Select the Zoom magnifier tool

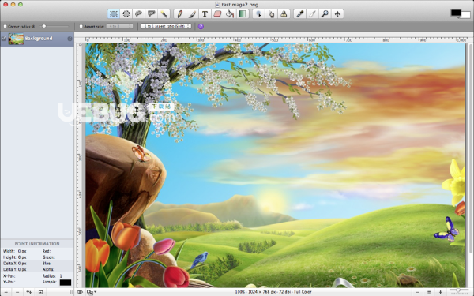point(325,14)
